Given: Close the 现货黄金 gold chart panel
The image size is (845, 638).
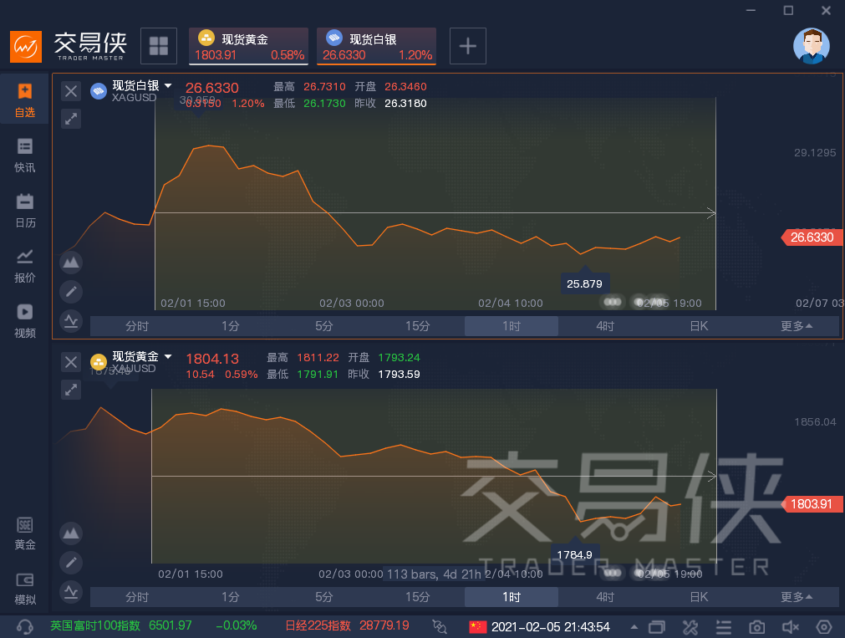Looking at the screenshot, I should (x=70, y=362).
